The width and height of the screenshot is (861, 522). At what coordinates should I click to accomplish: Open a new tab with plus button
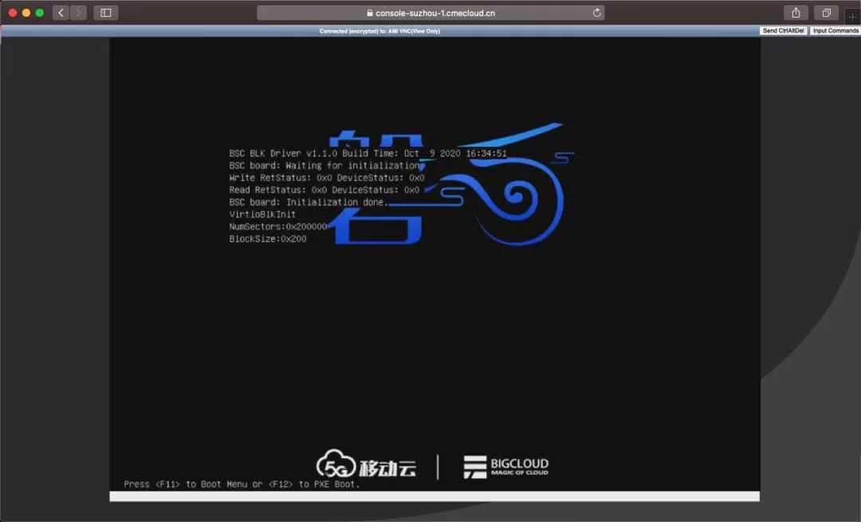coord(852,17)
